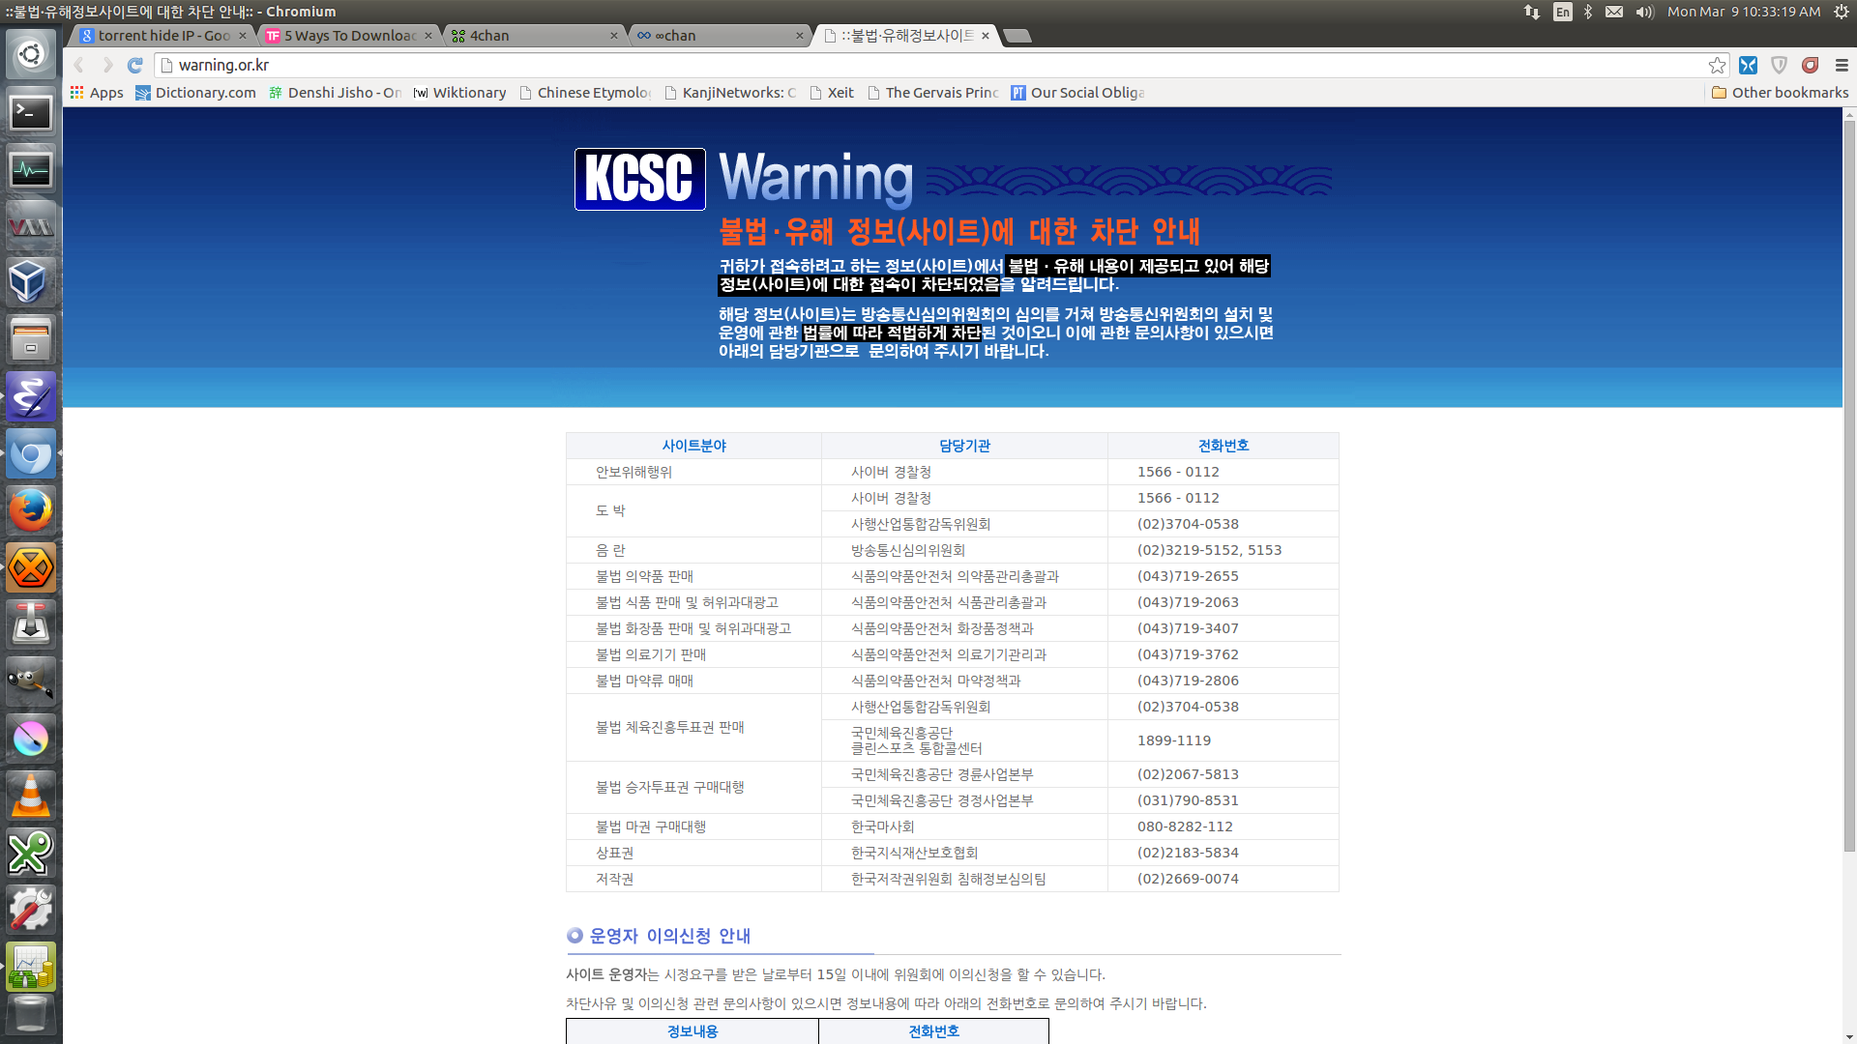Open network indicator in top panel
1857x1044 pixels.
(1532, 12)
